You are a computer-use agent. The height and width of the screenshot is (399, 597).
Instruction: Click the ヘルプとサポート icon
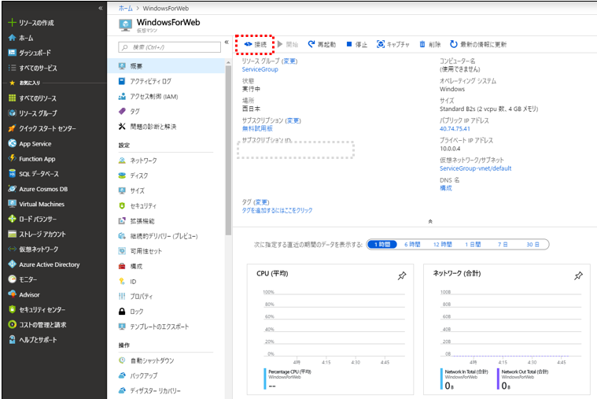coord(12,339)
